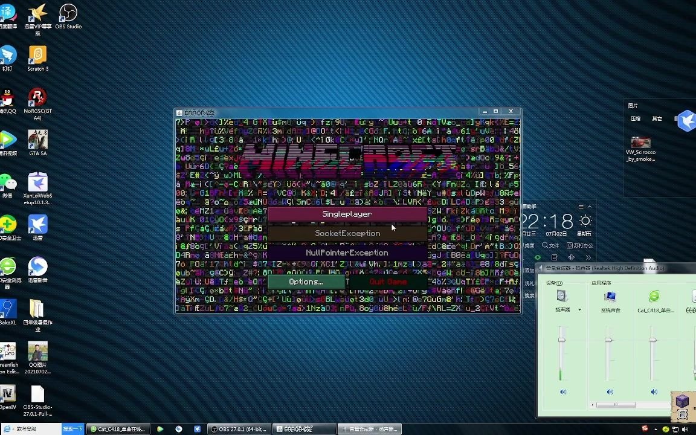The height and width of the screenshot is (435, 696).
Task: Open the Greenfish Icon Editor desktop icon
Action: (x=9, y=357)
